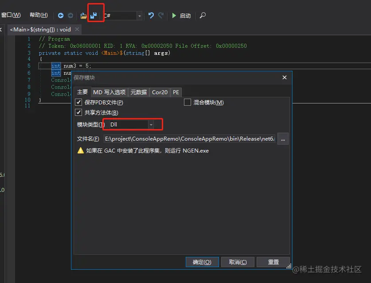This screenshot has width=371, height=283.
Task: Browse for file with the ... button
Action: tap(283, 139)
